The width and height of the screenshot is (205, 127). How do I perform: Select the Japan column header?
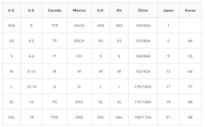[x=168, y=10]
